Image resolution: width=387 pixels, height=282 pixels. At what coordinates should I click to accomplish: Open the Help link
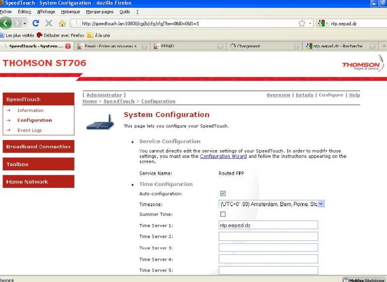pos(355,95)
